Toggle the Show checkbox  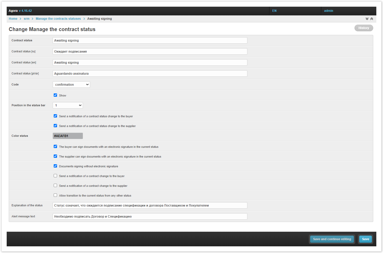(x=55, y=95)
